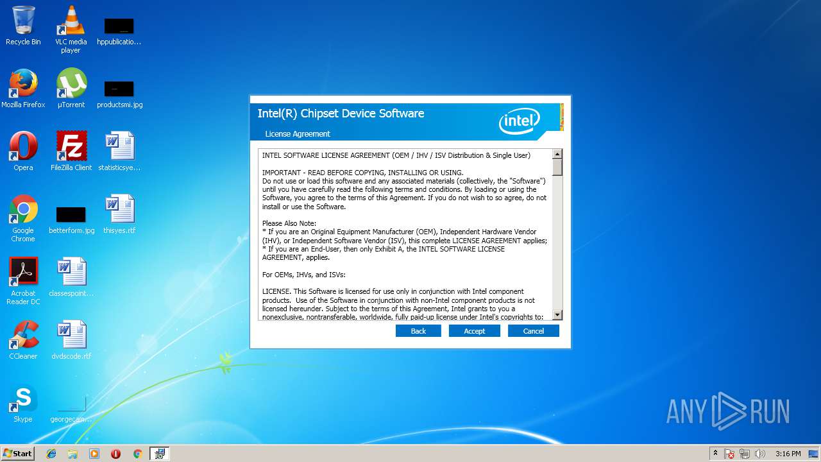Launch FileZilla Client shortcut
Screen dimensions: 821x462
point(71,151)
